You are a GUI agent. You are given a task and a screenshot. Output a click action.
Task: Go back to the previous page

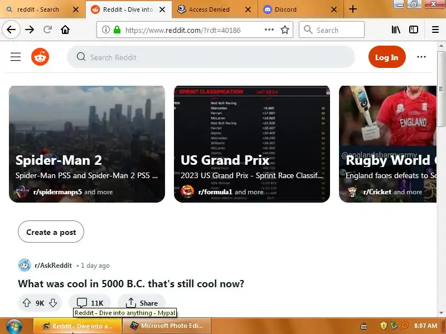coord(11,30)
